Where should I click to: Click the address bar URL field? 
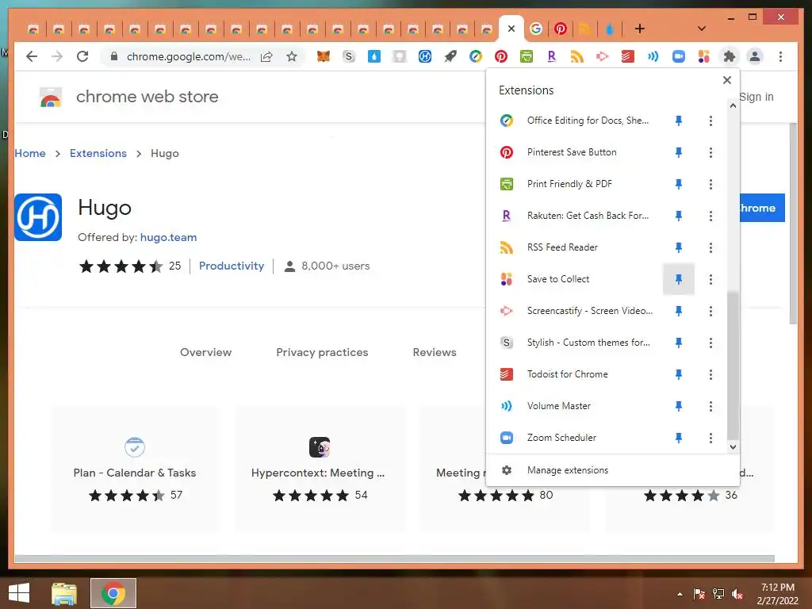pos(188,56)
